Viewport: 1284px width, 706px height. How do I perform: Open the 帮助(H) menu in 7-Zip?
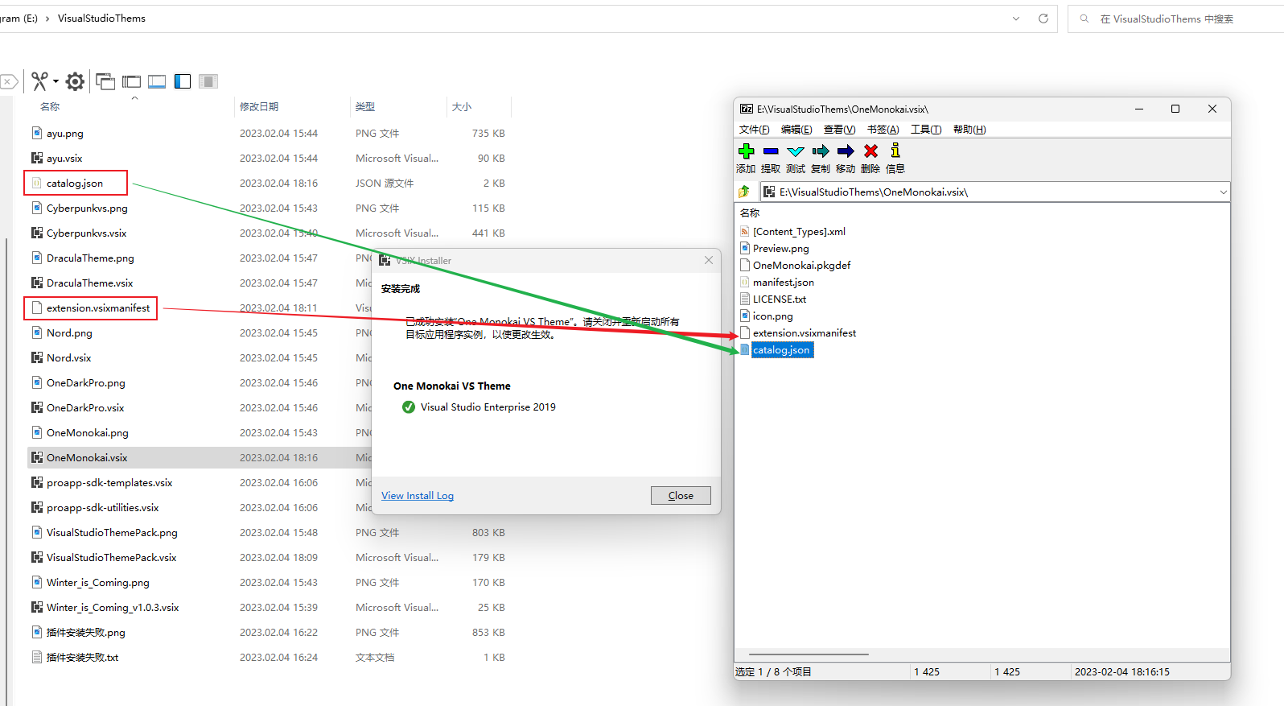[969, 130]
